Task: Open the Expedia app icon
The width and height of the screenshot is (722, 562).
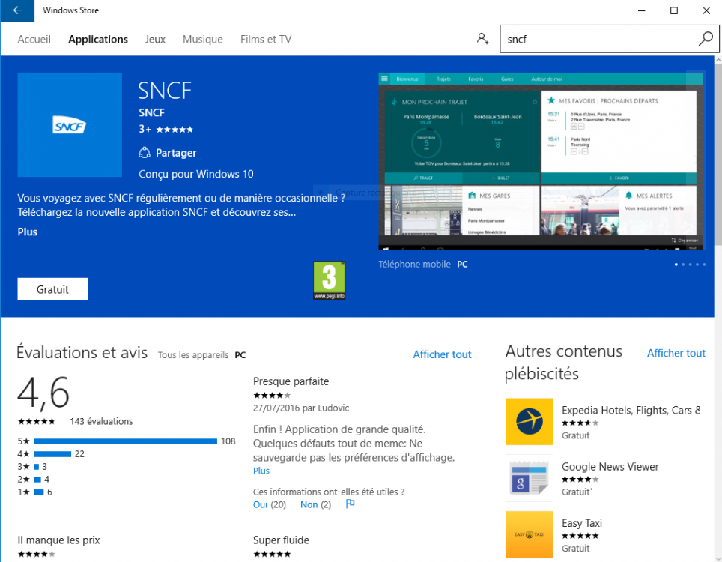Action: pyautogui.click(x=529, y=421)
